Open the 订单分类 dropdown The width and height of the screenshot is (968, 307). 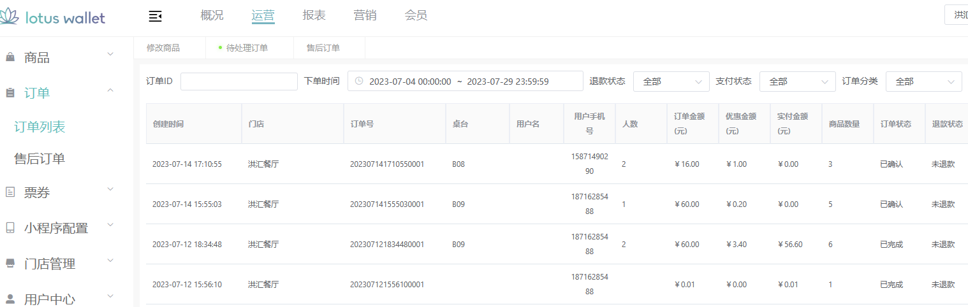[x=923, y=82]
